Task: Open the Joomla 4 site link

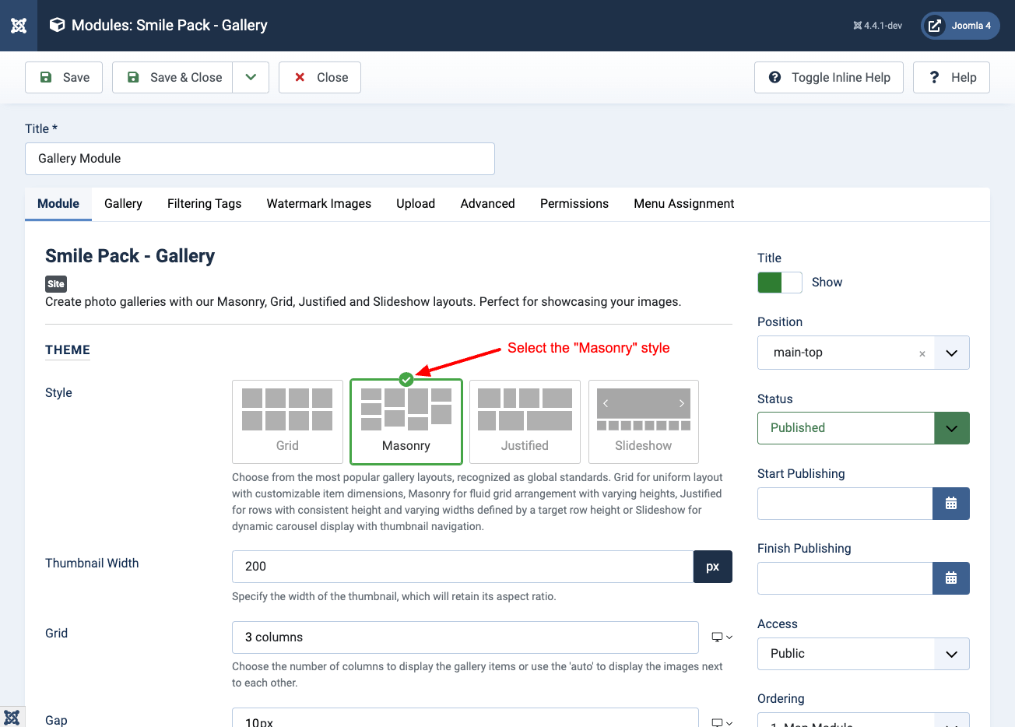Action: pos(961,26)
